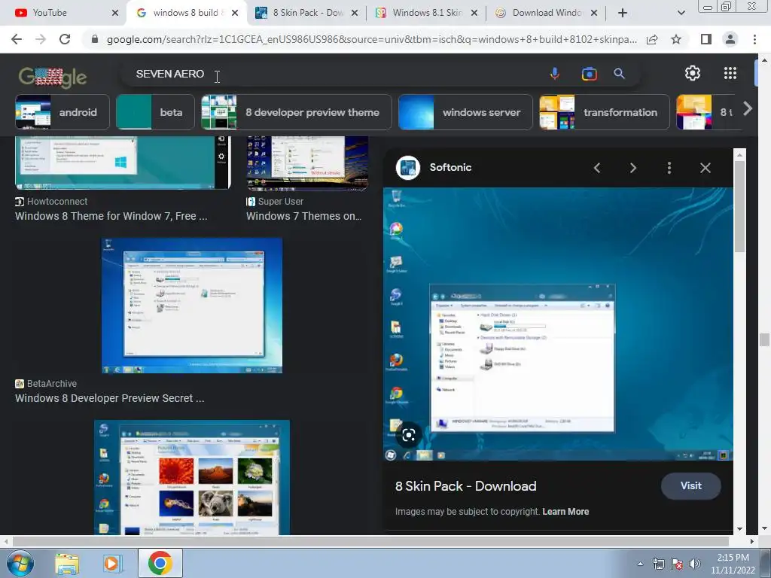This screenshot has height=578, width=771.
Task: Share this page from the address bar
Action: [x=652, y=39]
